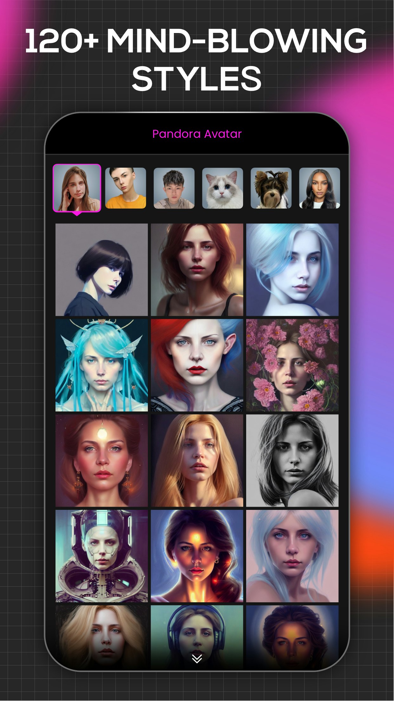Open the black bob haircut avatar style
394x701 pixels.
click(x=102, y=270)
